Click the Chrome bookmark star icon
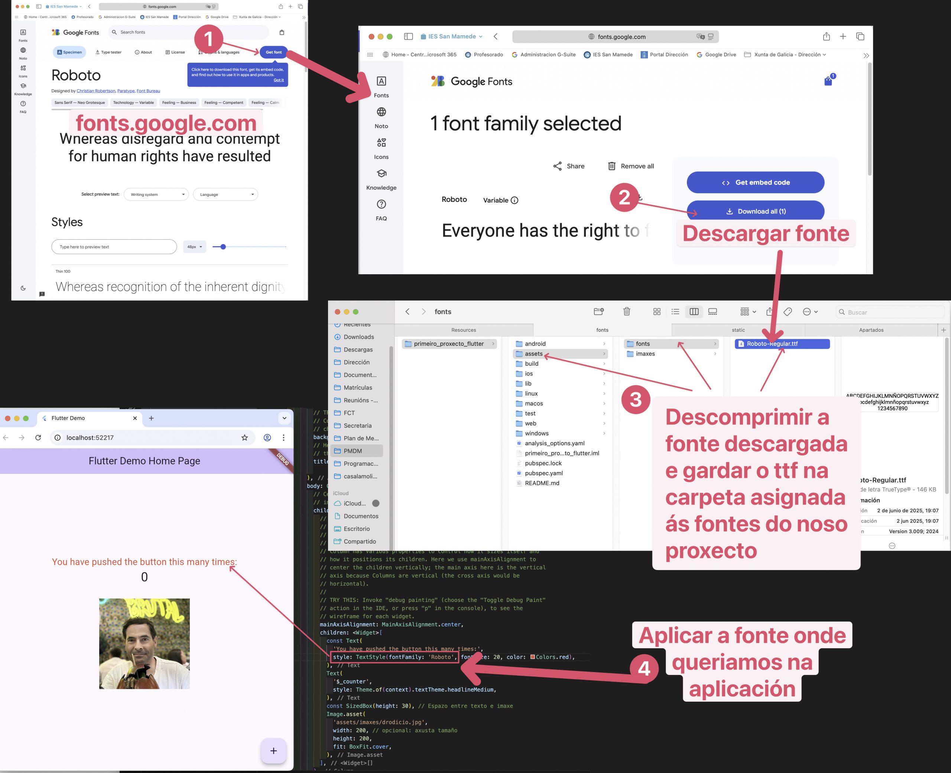The width and height of the screenshot is (951, 773). [x=245, y=438]
